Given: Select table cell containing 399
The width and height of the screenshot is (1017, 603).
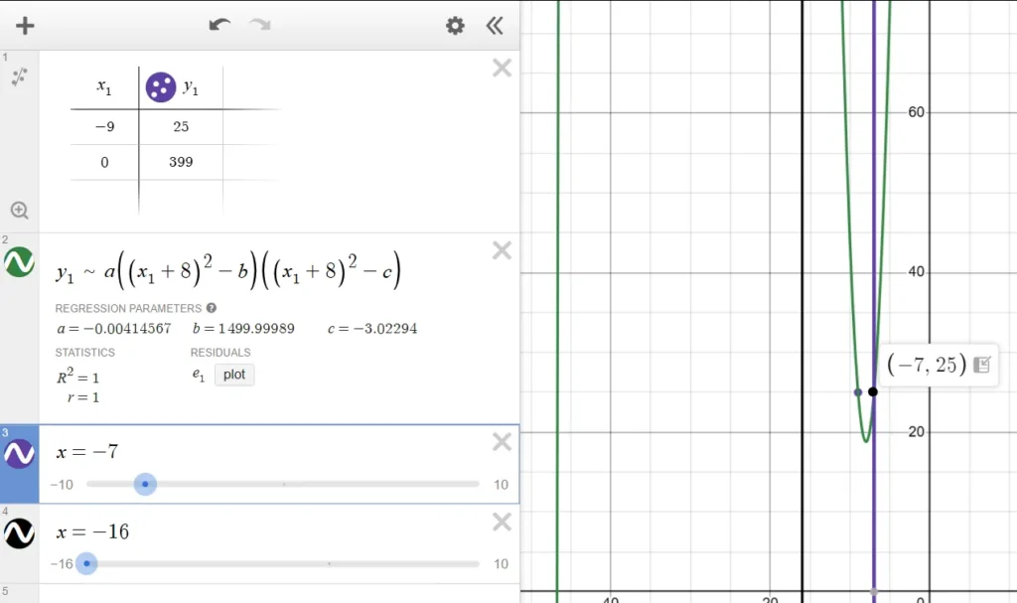Looking at the screenshot, I should click(181, 162).
